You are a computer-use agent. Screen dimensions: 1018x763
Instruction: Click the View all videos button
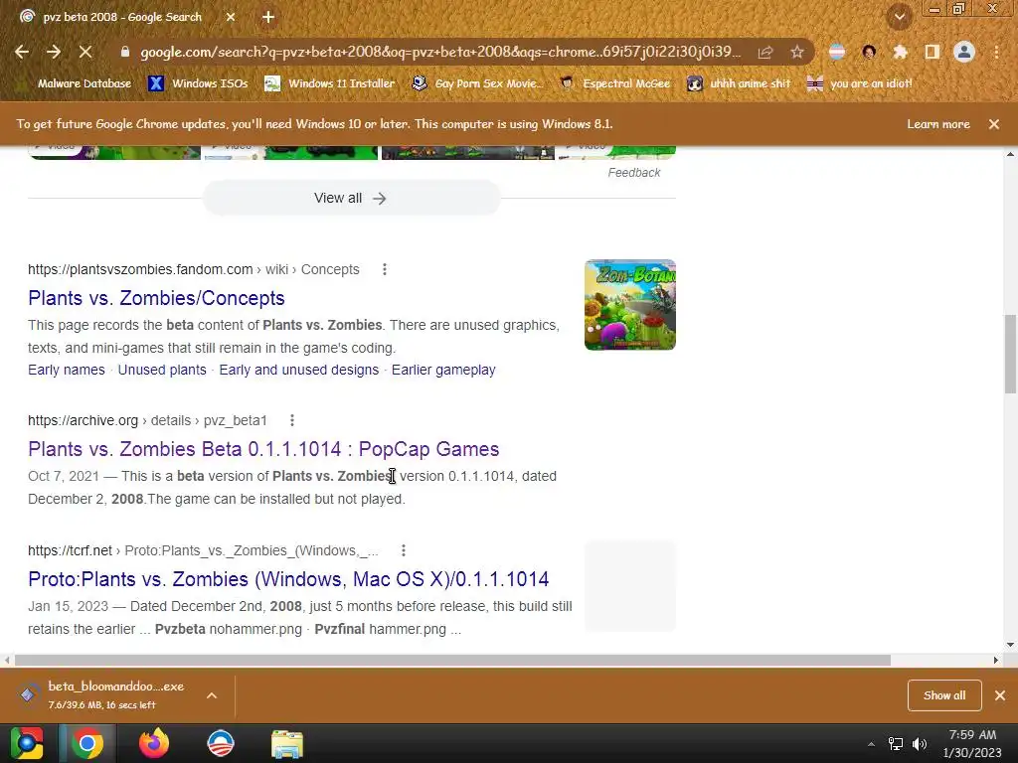[351, 198]
